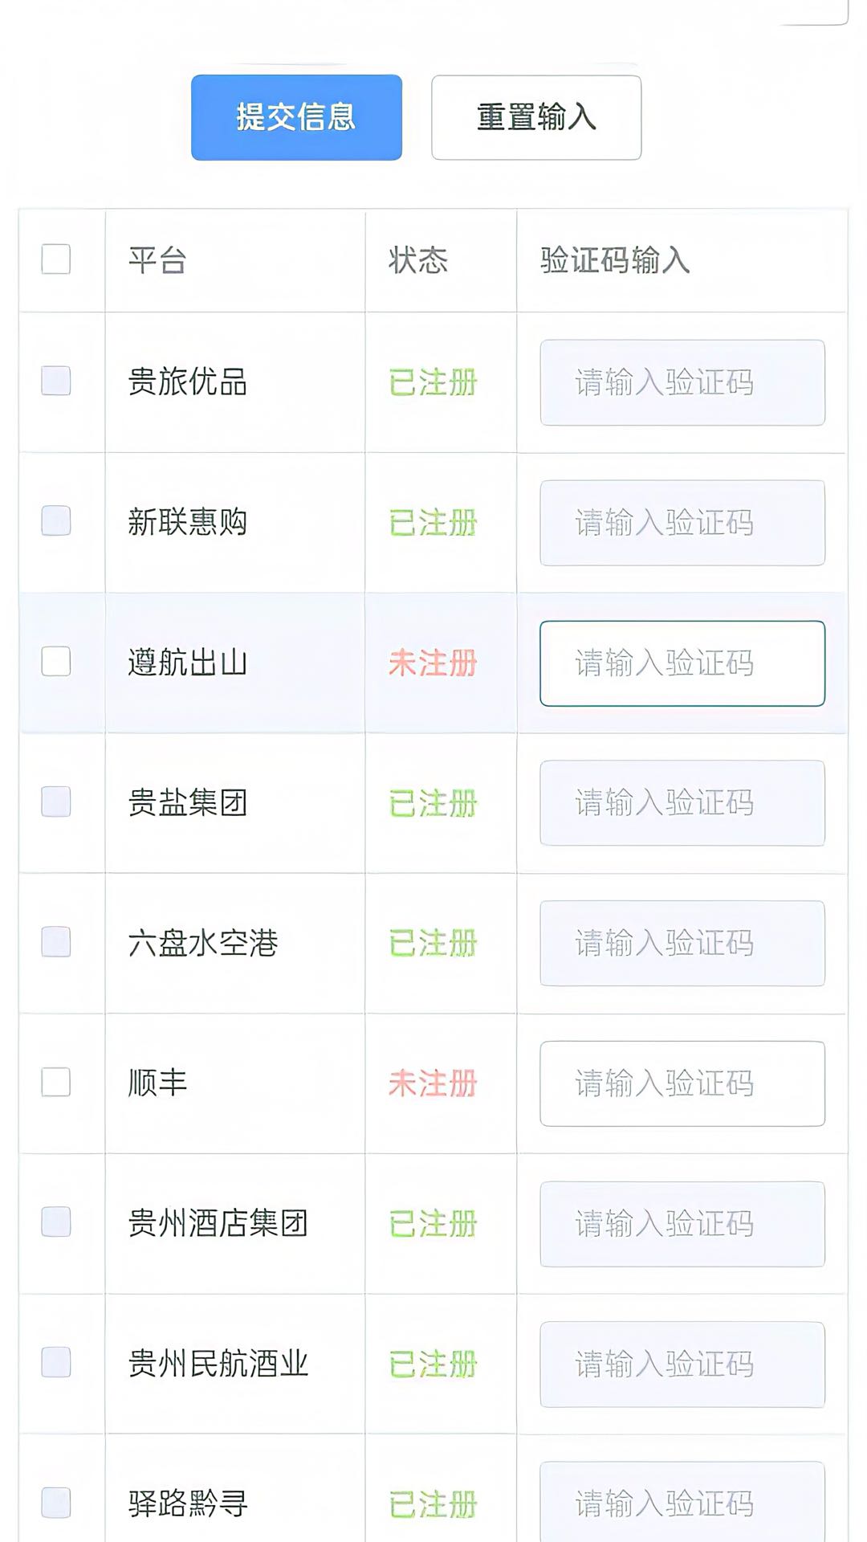
Task: Select the 贵州民航酒业 row checkbox
Action: (56, 1363)
